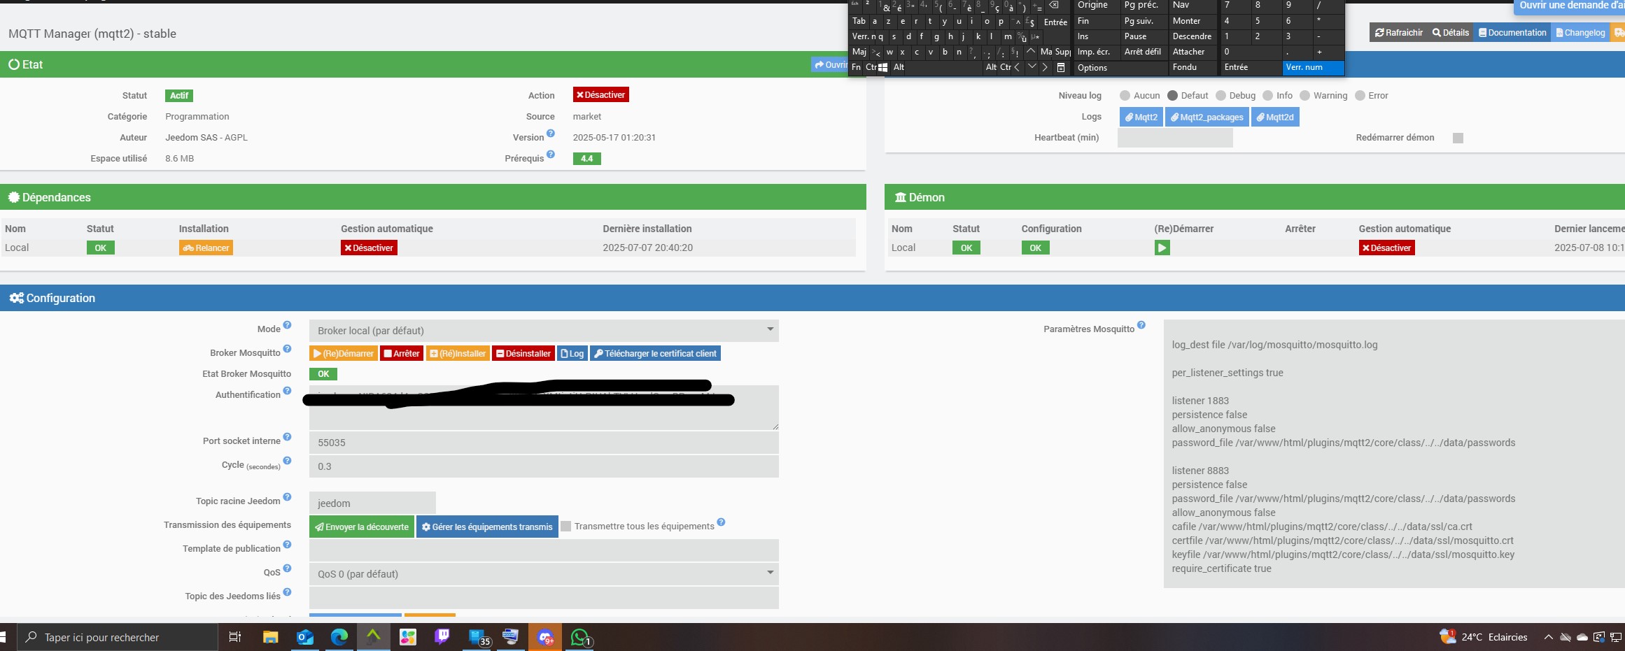Click the help icon beside Mode label

pos(287,325)
